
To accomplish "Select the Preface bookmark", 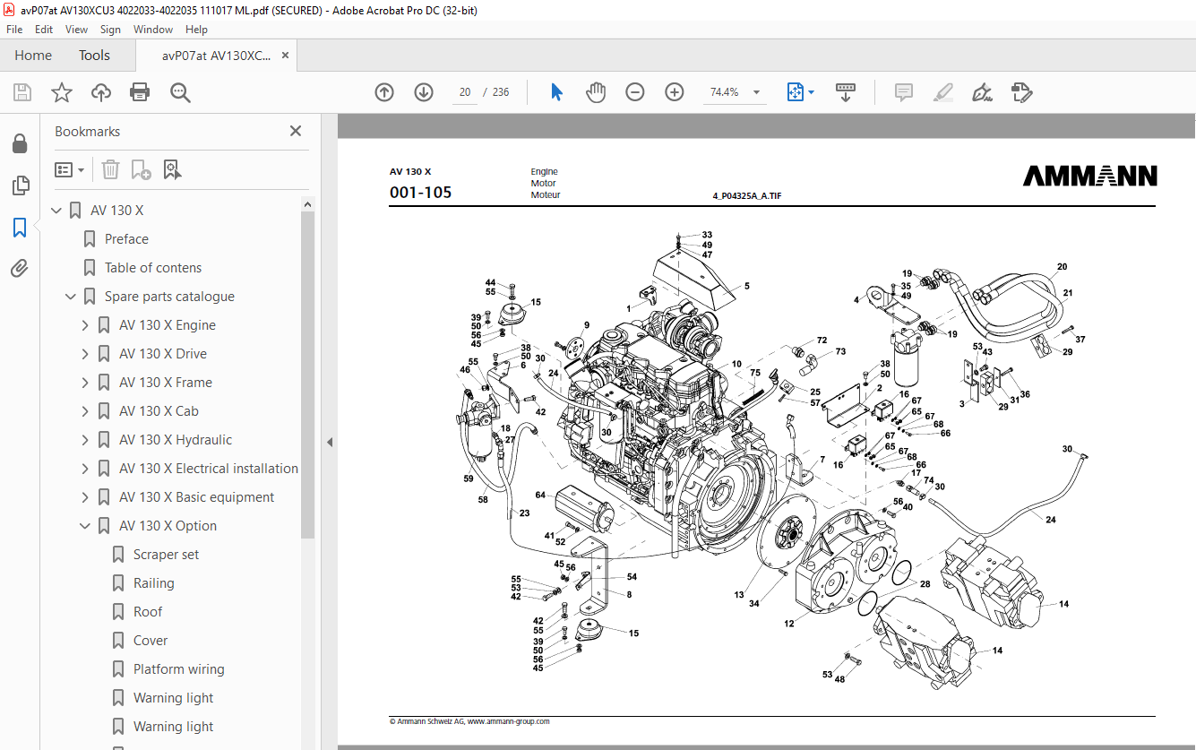I will [126, 239].
